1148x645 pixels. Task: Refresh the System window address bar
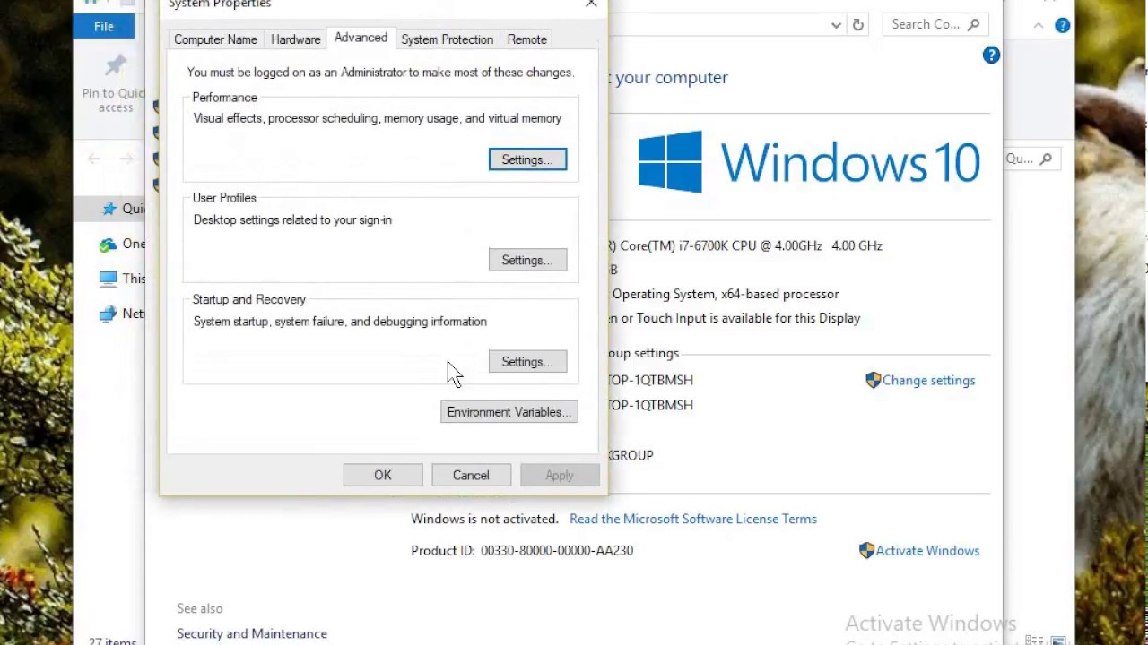coord(858,25)
